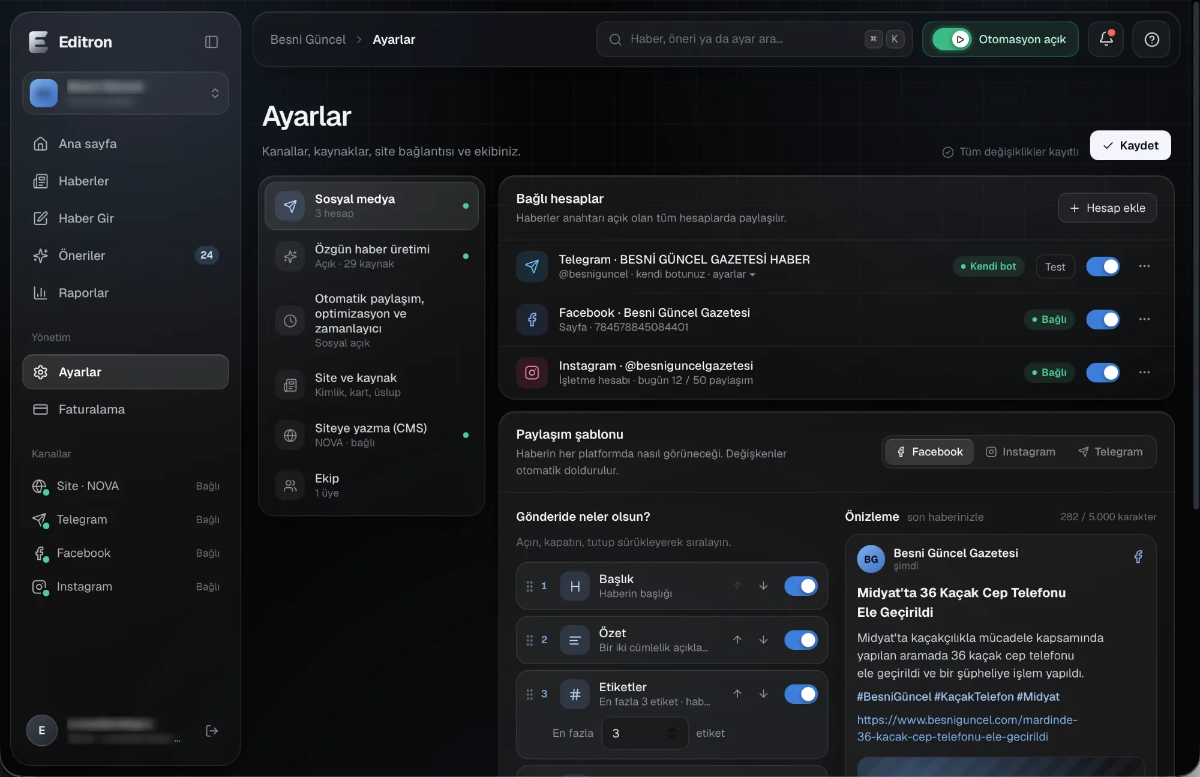1200x777 pixels.
Task: Click the Telegram paper-plane account icon
Action: click(x=532, y=266)
